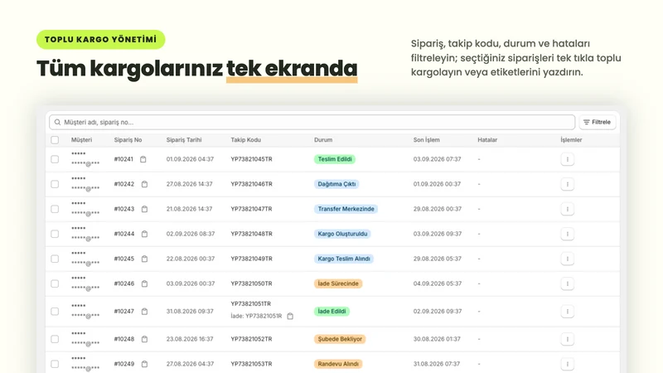Image resolution: width=663 pixels, height=373 pixels.
Task: Click the Teslim Edildi status badge
Action: [x=335, y=159]
